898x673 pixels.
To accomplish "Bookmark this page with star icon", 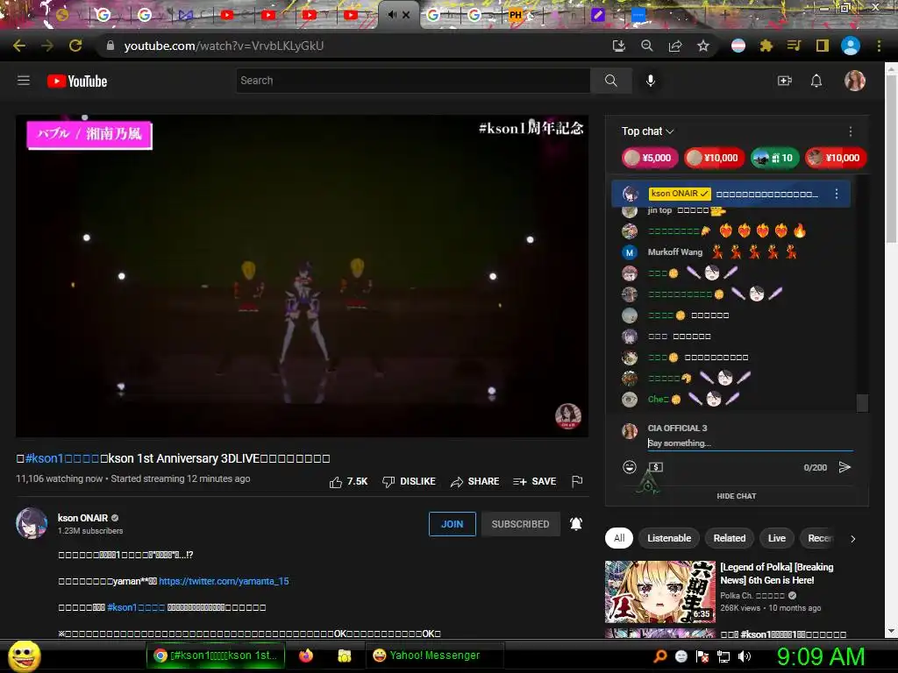I will (703, 46).
